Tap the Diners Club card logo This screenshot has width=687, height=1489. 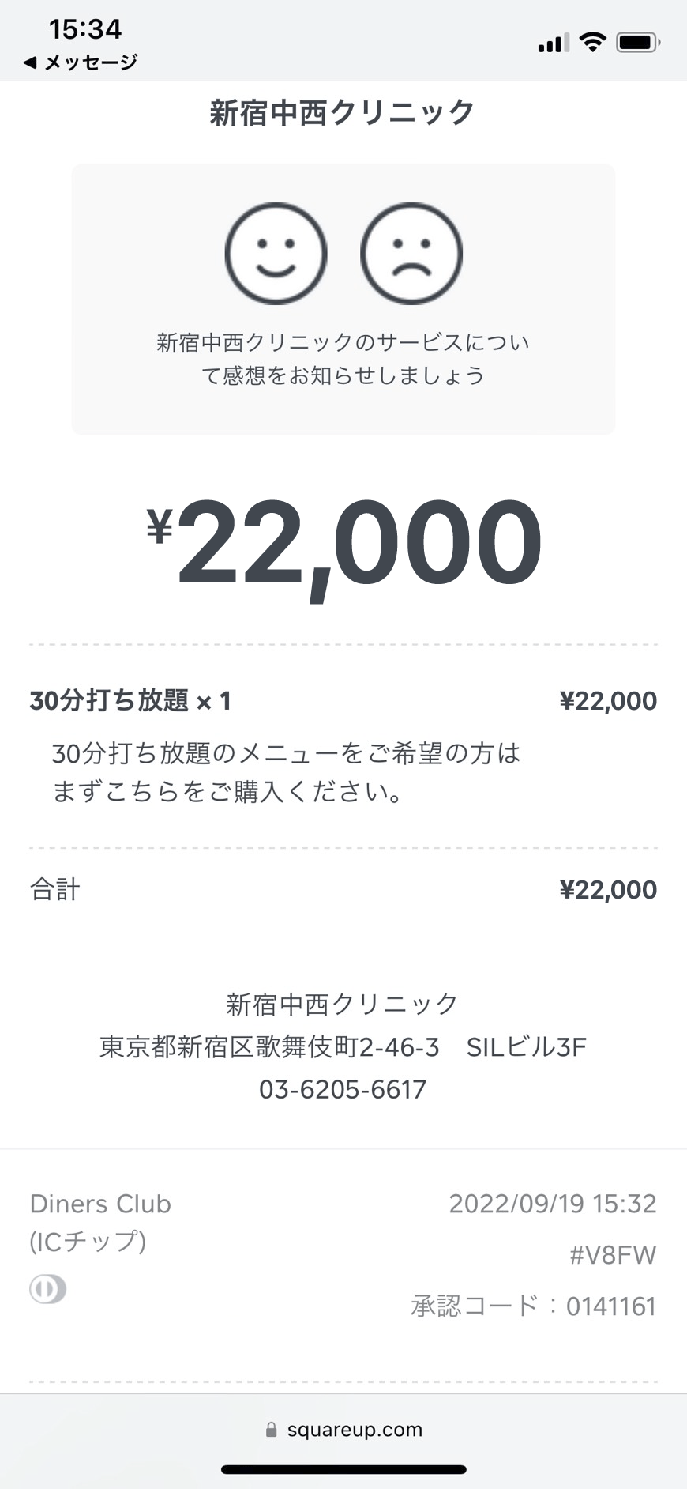point(47,1289)
